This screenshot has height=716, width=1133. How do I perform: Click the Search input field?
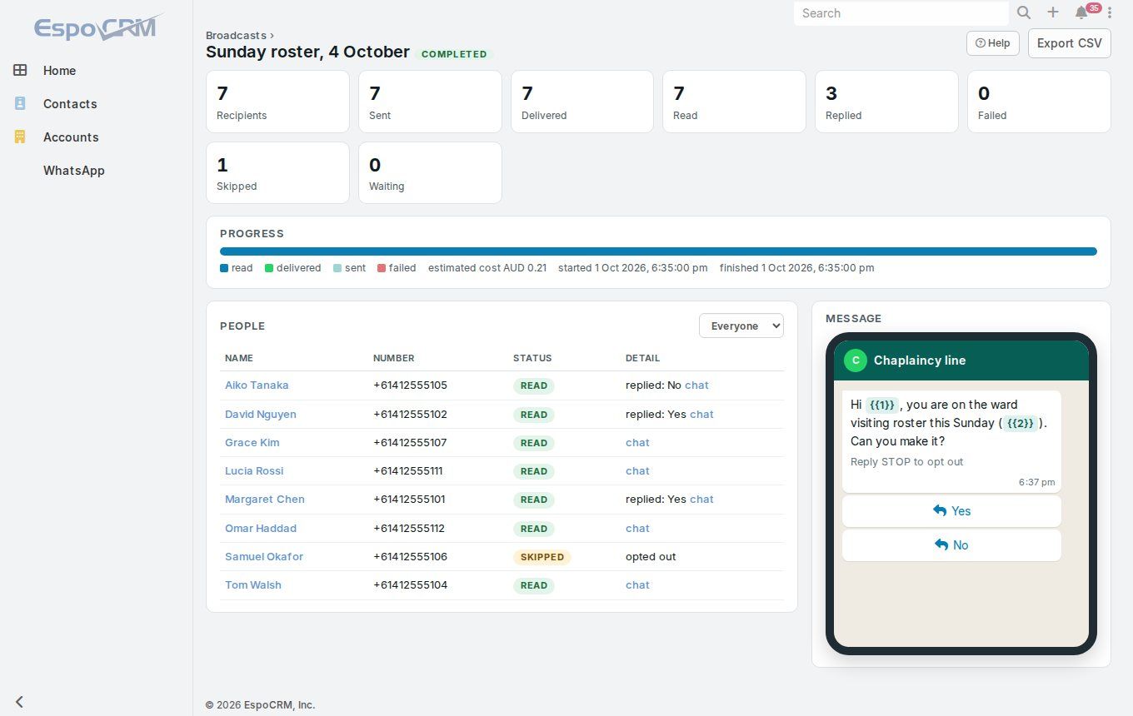[x=901, y=13]
